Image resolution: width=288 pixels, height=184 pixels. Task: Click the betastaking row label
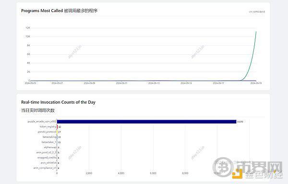(49, 137)
